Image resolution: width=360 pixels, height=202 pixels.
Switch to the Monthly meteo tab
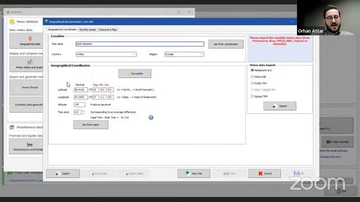(x=88, y=30)
